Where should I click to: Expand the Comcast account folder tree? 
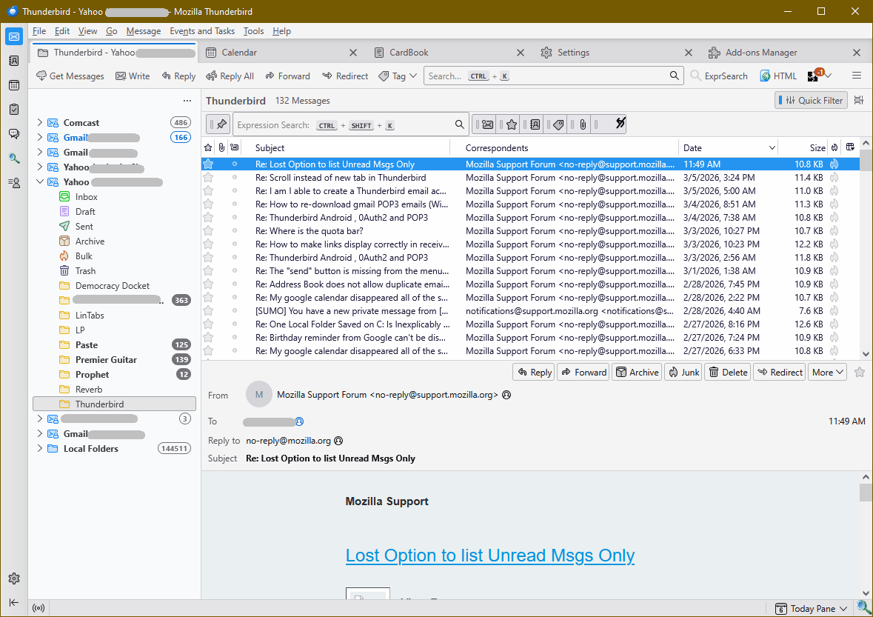40,123
